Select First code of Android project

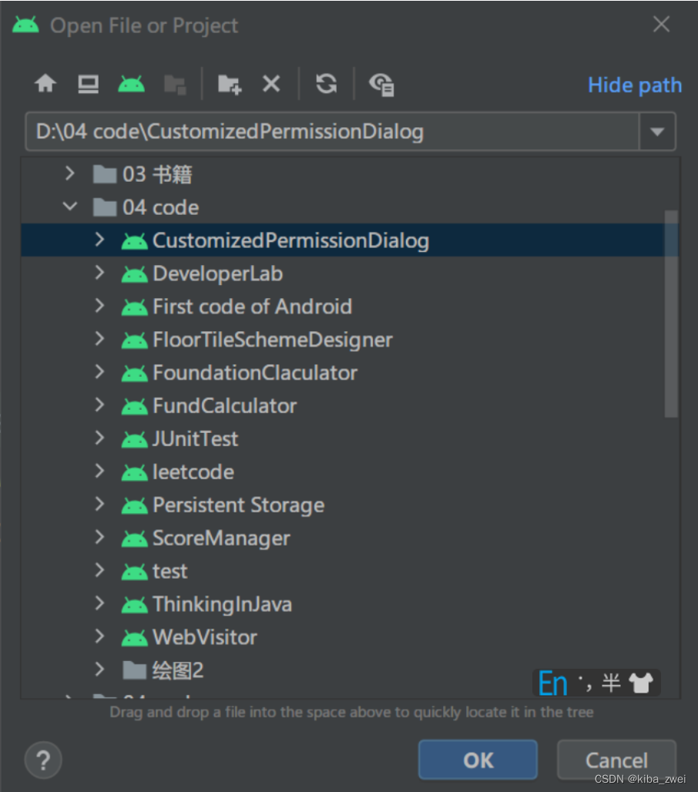tap(252, 307)
